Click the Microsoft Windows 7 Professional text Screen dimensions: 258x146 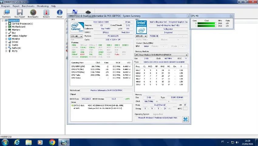click(158, 118)
